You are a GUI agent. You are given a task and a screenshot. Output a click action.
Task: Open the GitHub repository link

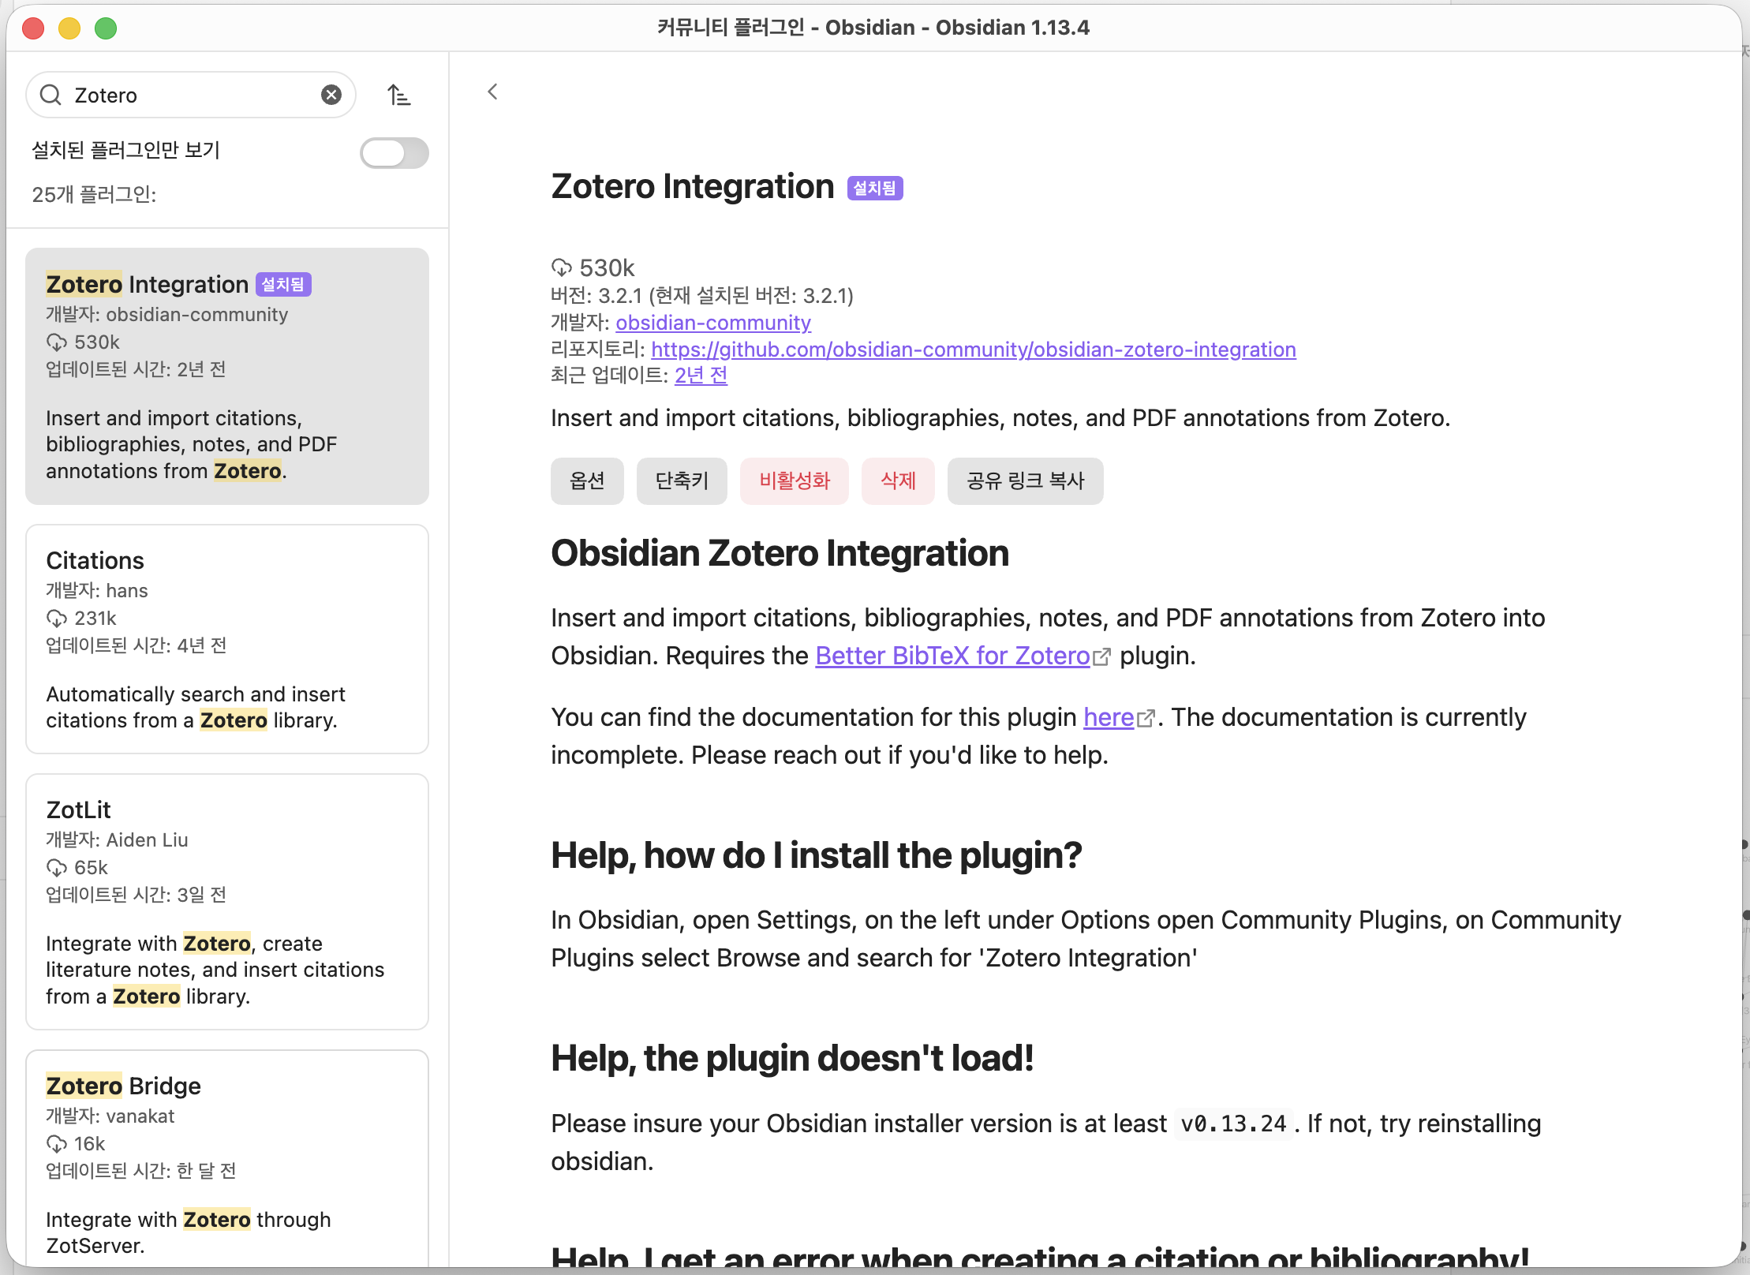[974, 349]
